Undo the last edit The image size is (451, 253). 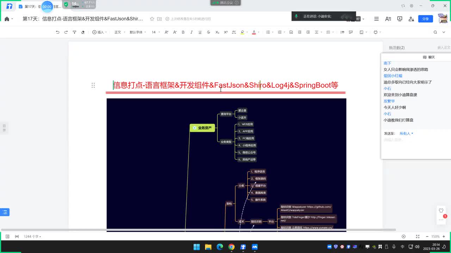pyautogui.click(x=57, y=32)
